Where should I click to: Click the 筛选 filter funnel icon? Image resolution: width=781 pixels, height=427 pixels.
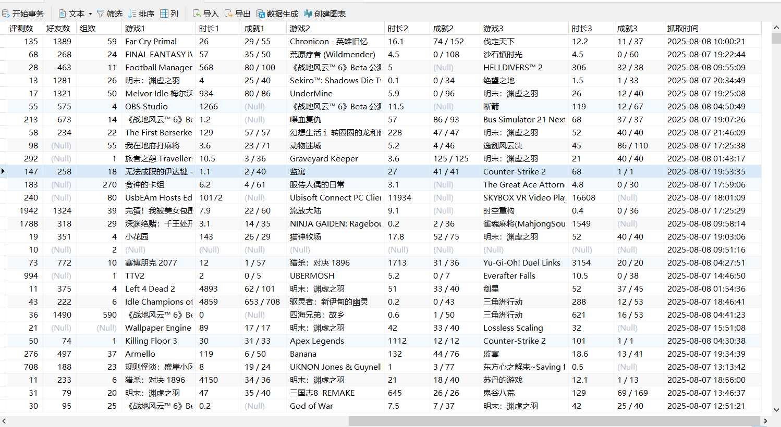pyautogui.click(x=101, y=14)
